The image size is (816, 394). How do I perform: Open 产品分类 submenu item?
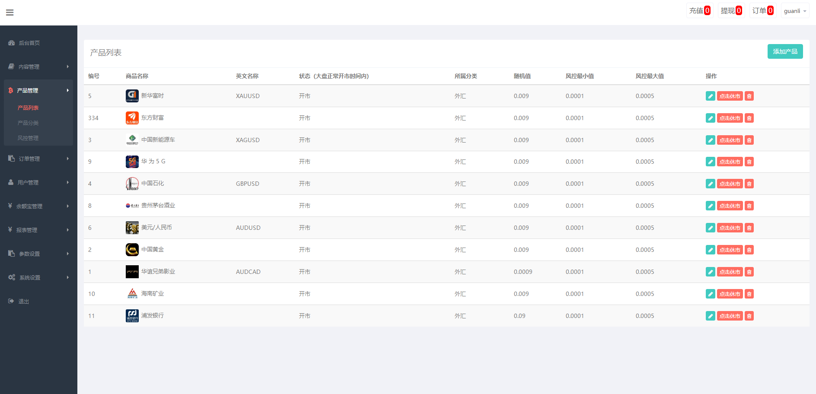click(x=28, y=123)
